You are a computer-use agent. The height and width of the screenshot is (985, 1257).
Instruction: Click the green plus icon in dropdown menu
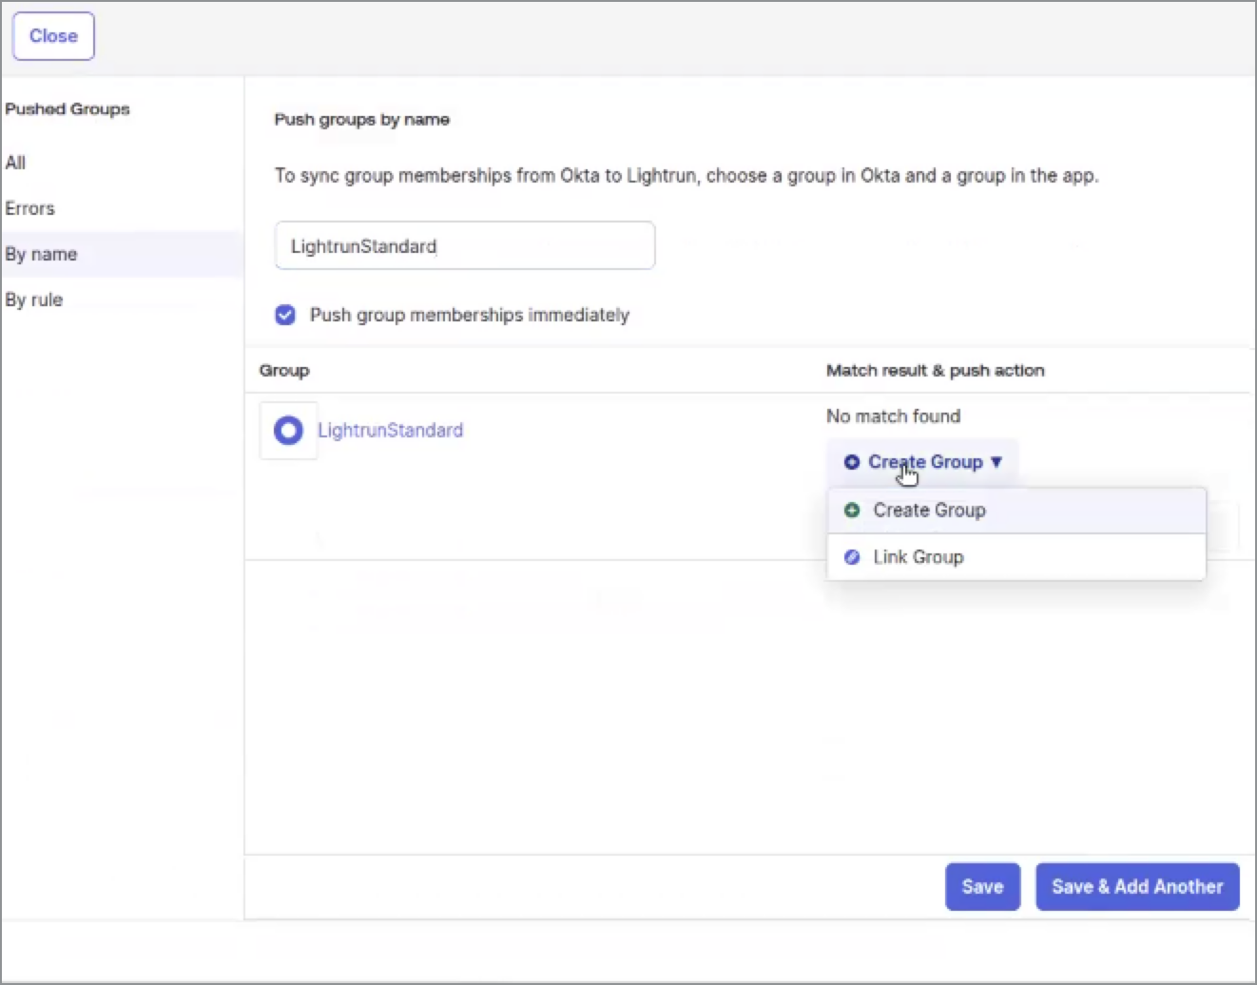852,511
